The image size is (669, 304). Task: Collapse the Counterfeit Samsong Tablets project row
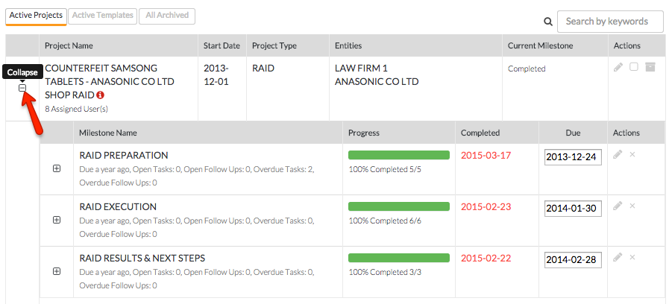22,88
